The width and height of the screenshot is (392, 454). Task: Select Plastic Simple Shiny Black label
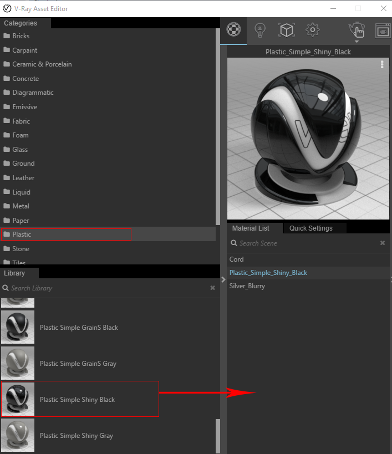point(77,400)
